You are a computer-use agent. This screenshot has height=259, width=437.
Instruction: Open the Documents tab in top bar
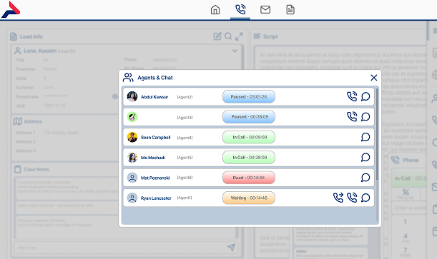[290, 10]
